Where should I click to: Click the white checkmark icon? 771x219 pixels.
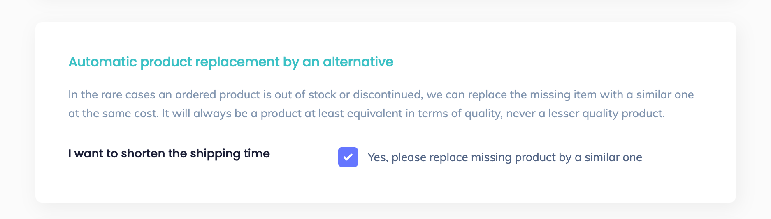(348, 157)
